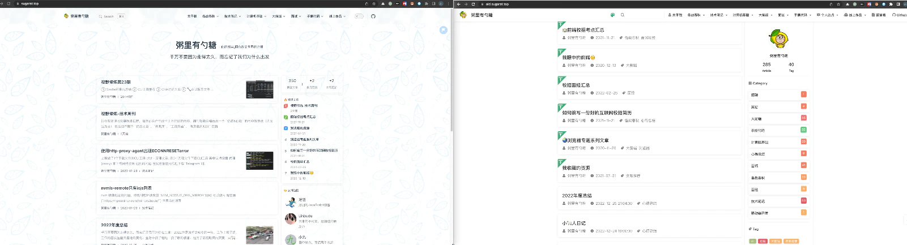Open side panel icon in right browser toolbar
This screenshot has height=245, width=907.
coord(898,4)
